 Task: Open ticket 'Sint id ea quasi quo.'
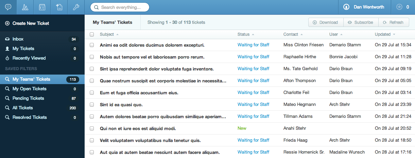tap(121, 105)
